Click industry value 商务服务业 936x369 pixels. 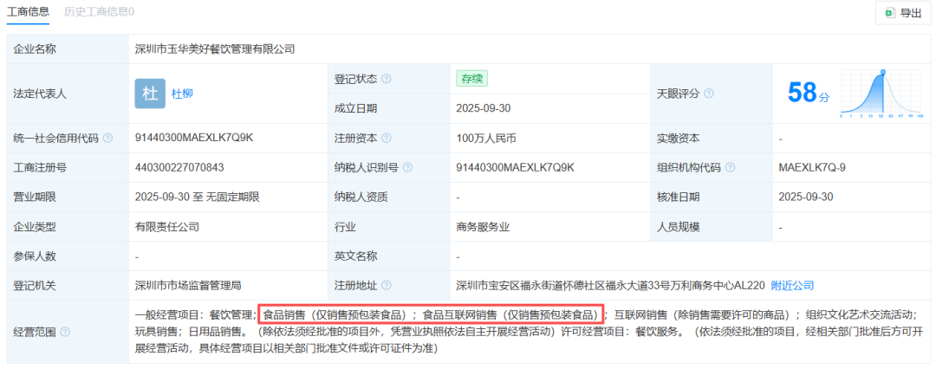click(483, 227)
